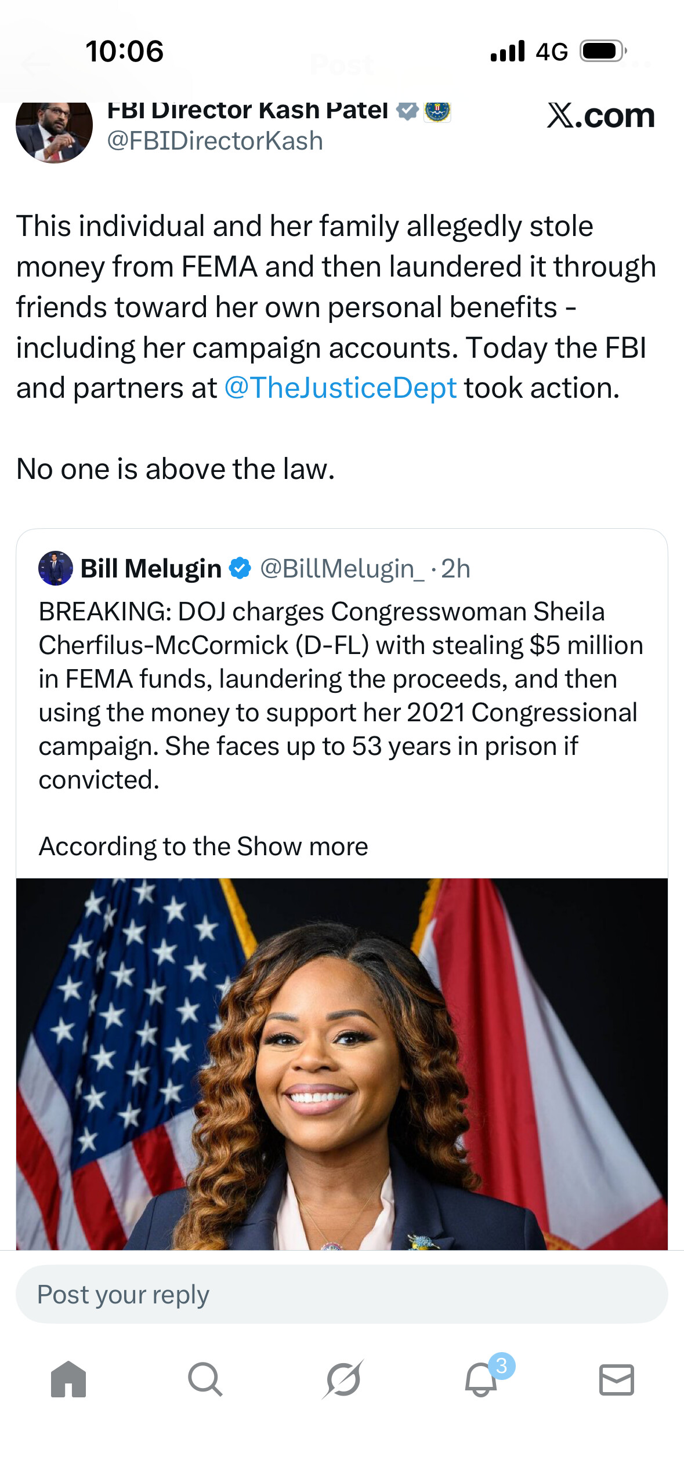Open Bill Melugin's small avatar

pos(55,568)
